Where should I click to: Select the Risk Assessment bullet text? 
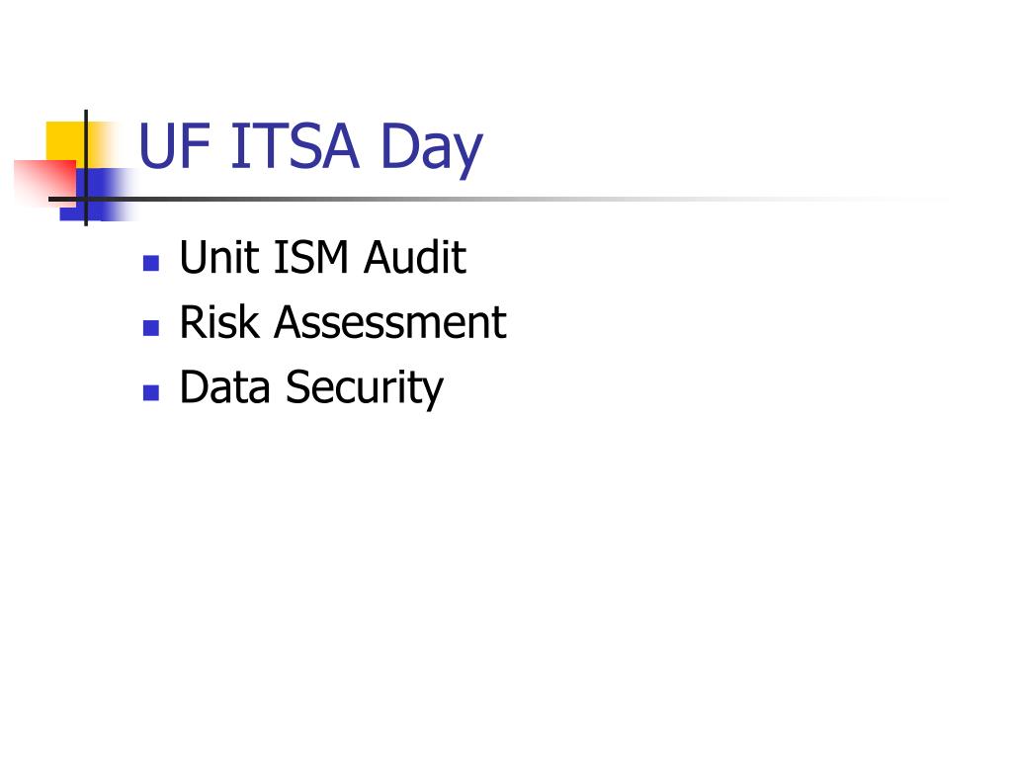[x=343, y=321]
